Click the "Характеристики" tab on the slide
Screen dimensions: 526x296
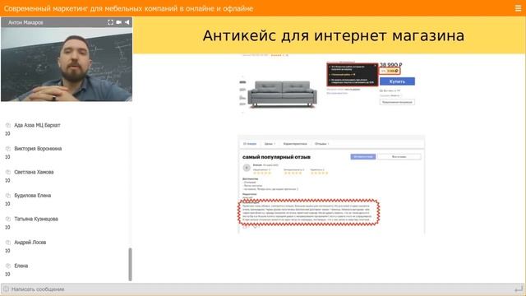(x=295, y=144)
